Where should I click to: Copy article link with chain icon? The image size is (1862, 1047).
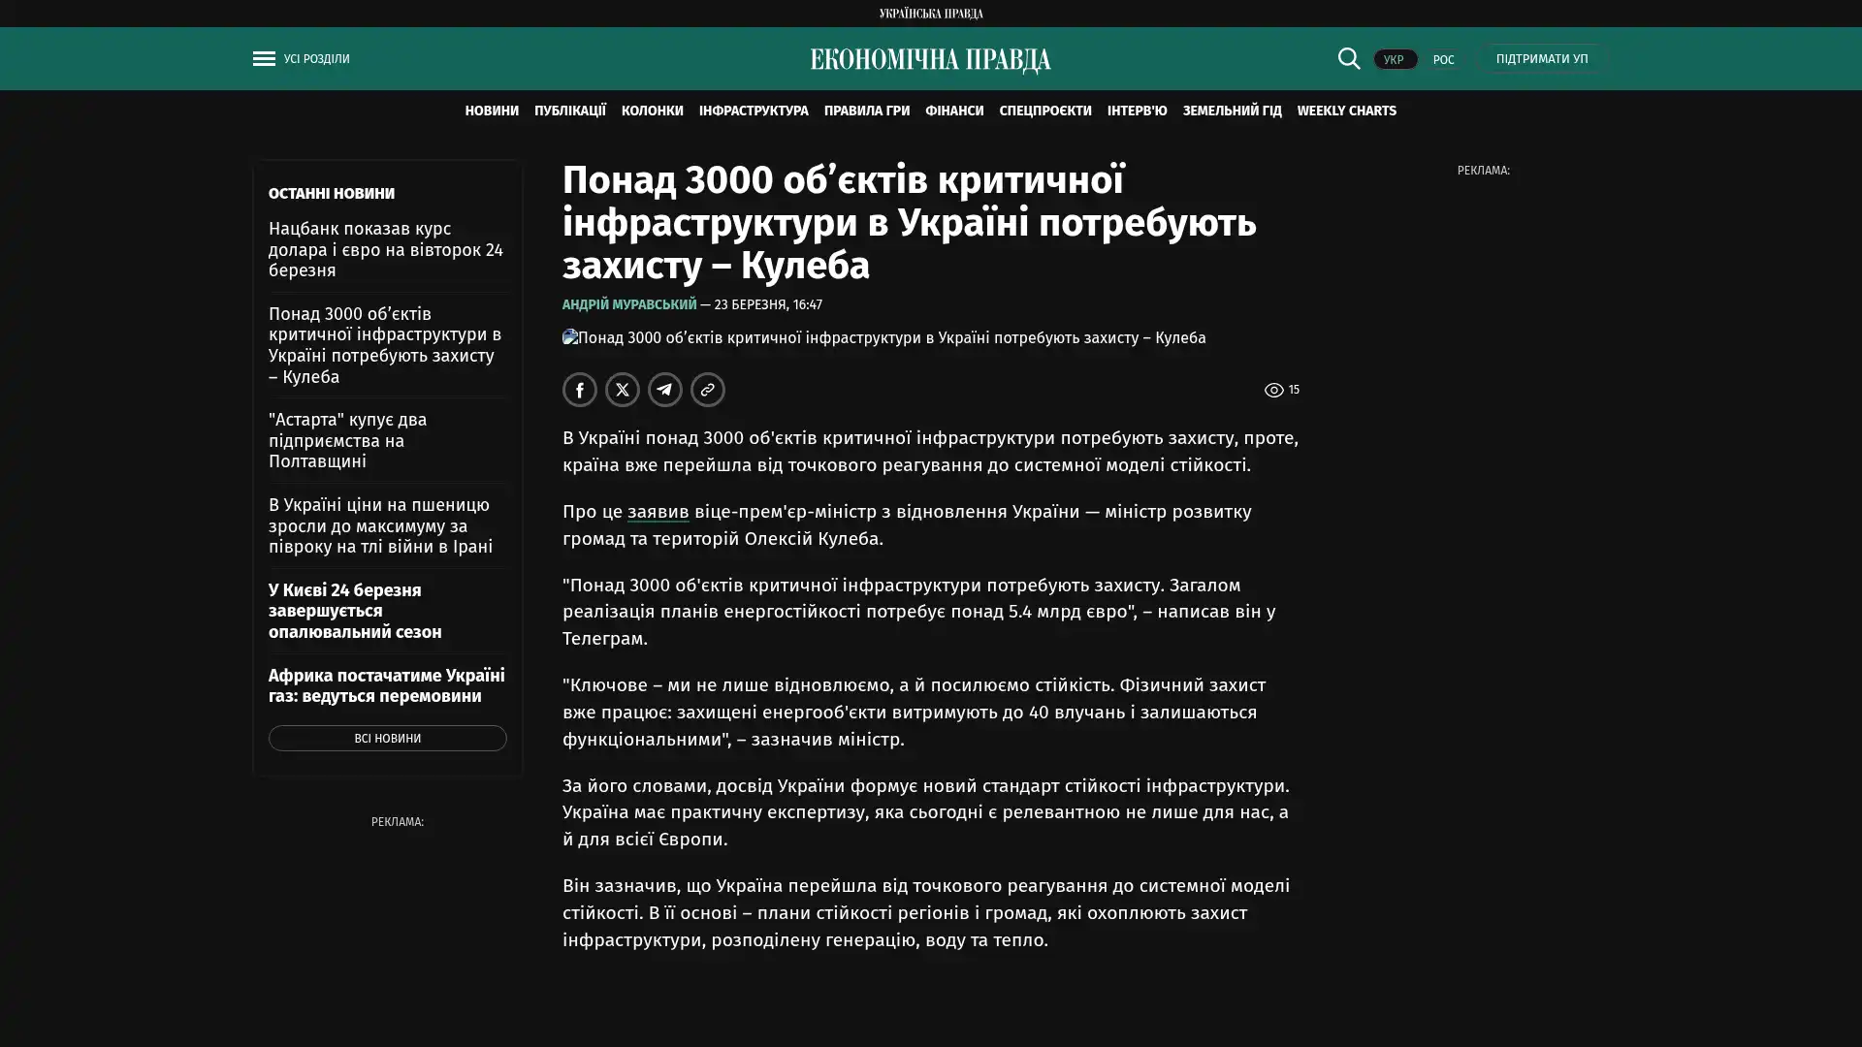pos(707,390)
